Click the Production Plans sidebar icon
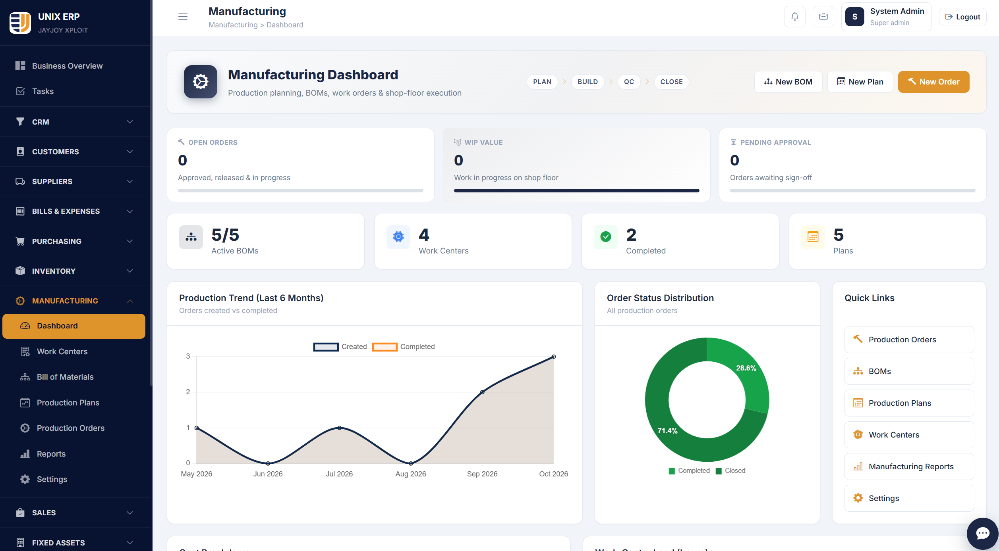The height and width of the screenshot is (551, 999). [x=25, y=403]
